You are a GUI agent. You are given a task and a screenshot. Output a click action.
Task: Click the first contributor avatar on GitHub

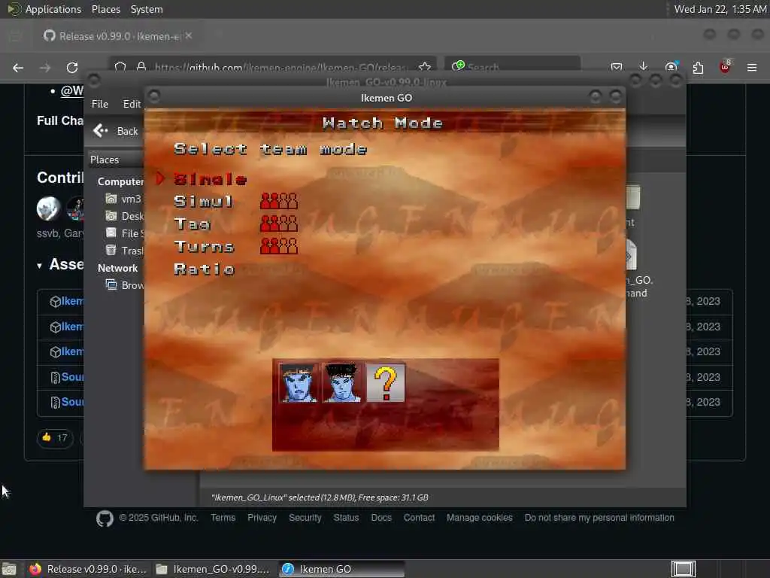[49, 208]
